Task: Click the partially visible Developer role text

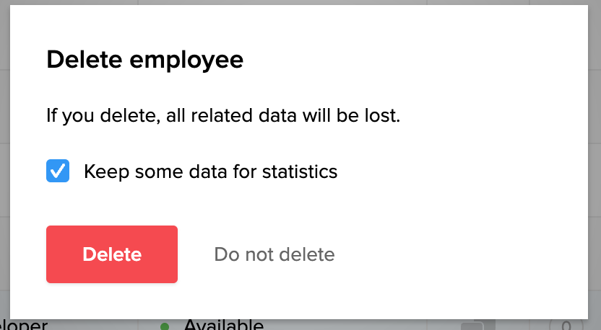Action: click(24, 325)
